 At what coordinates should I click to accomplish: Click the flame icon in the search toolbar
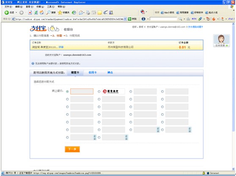pos(214,19)
